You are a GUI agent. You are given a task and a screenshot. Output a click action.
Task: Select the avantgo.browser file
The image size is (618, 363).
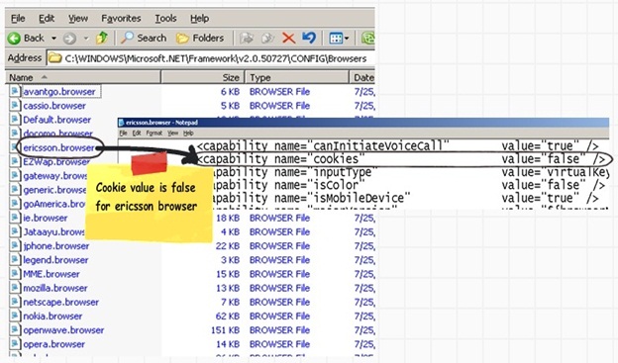(x=59, y=92)
